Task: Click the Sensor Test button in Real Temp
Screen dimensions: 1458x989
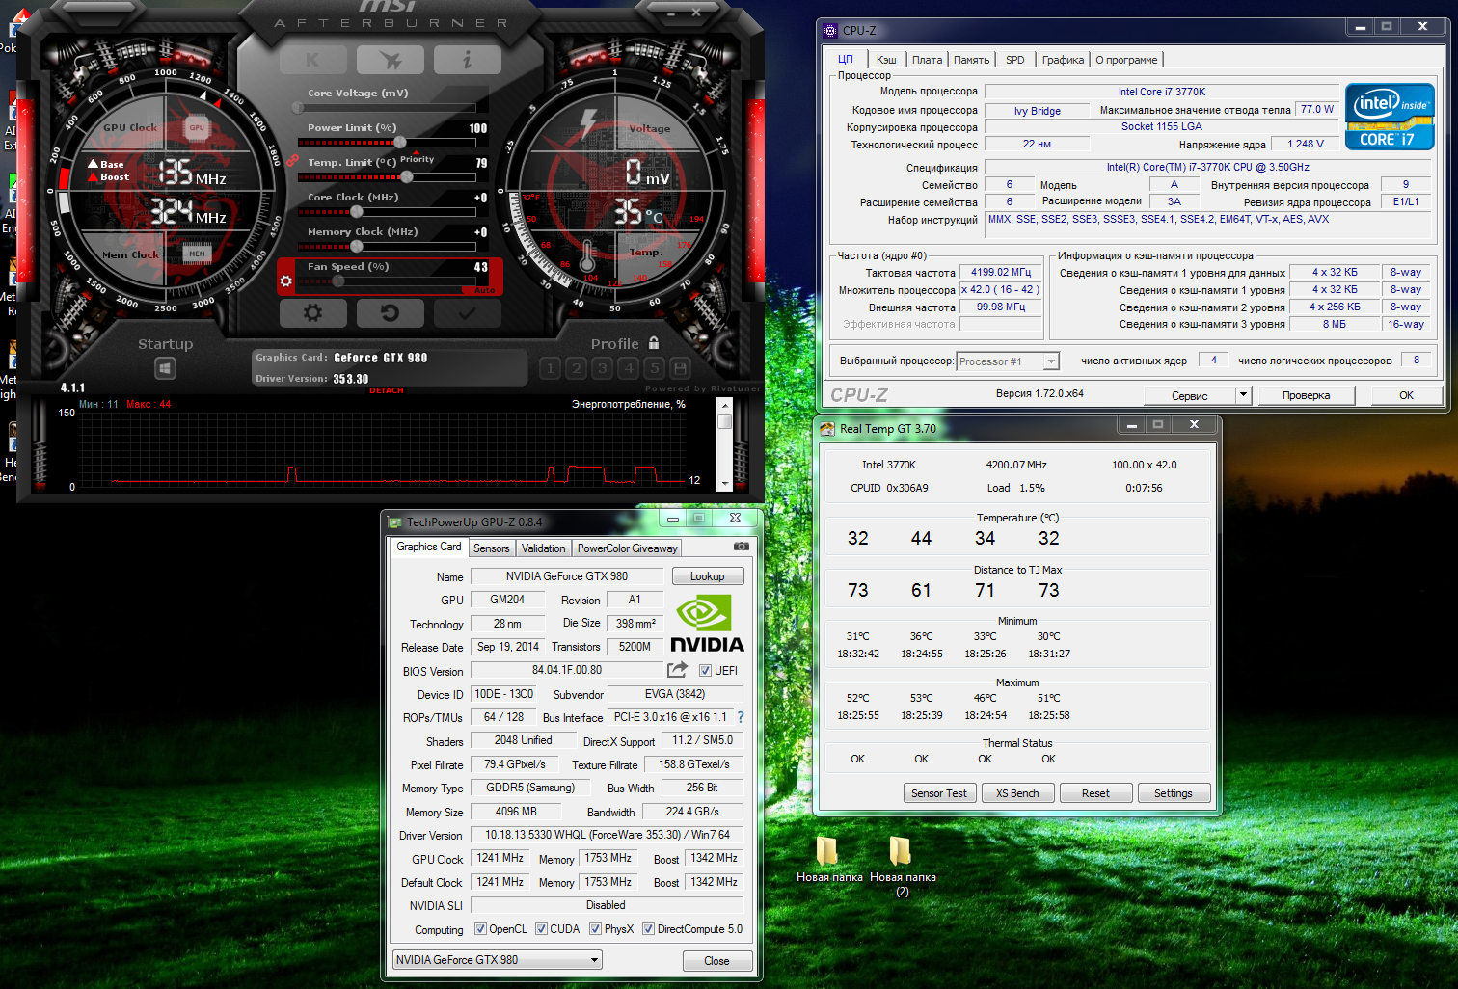Action: coord(938,793)
